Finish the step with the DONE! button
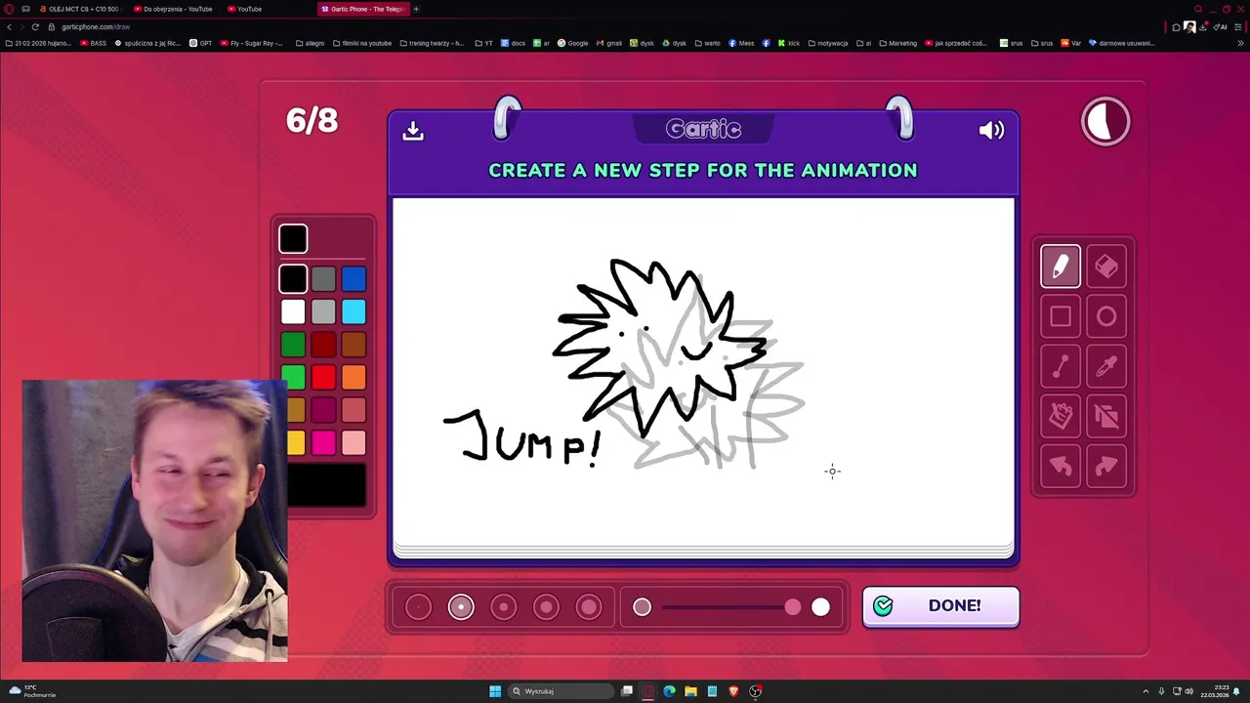 coord(940,606)
